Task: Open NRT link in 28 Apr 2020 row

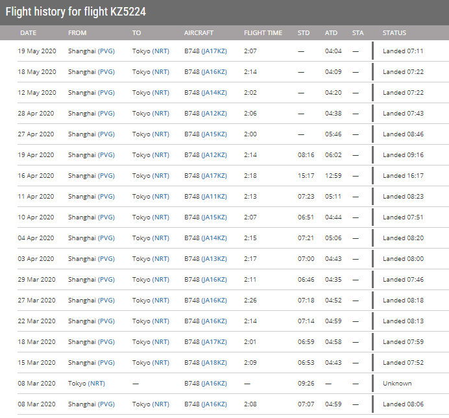Action: pyautogui.click(x=161, y=114)
